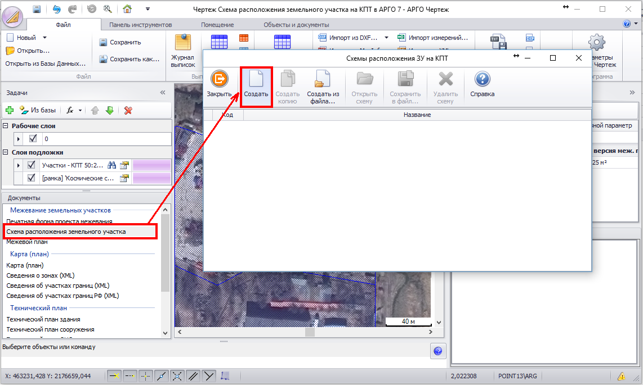The width and height of the screenshot is (643, 385).
Task: Click the green move-down arrow in Задачи
Action: (x=110, y=110)
